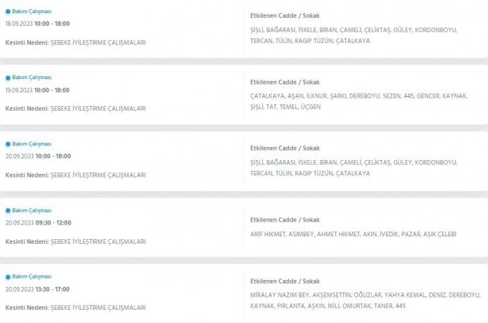Select the 19.09.2023 10:00 - 18:00 date text
488x323 pixels.
[x=38, y=90]
